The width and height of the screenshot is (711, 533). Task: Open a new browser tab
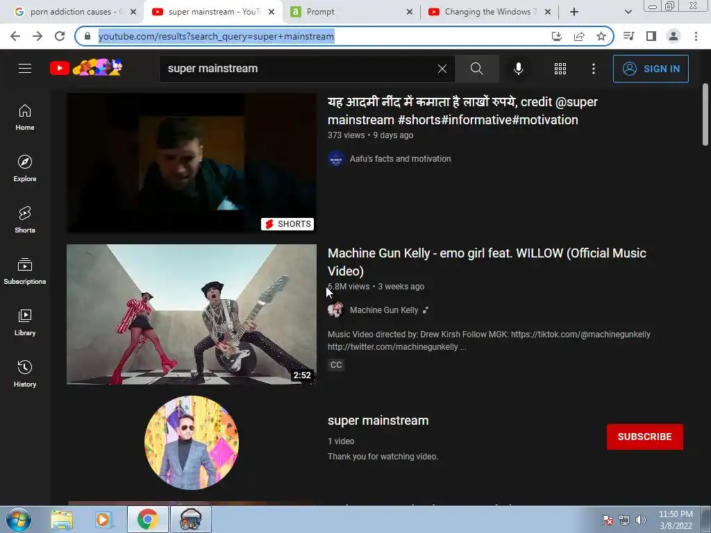[x=574, y=12]
